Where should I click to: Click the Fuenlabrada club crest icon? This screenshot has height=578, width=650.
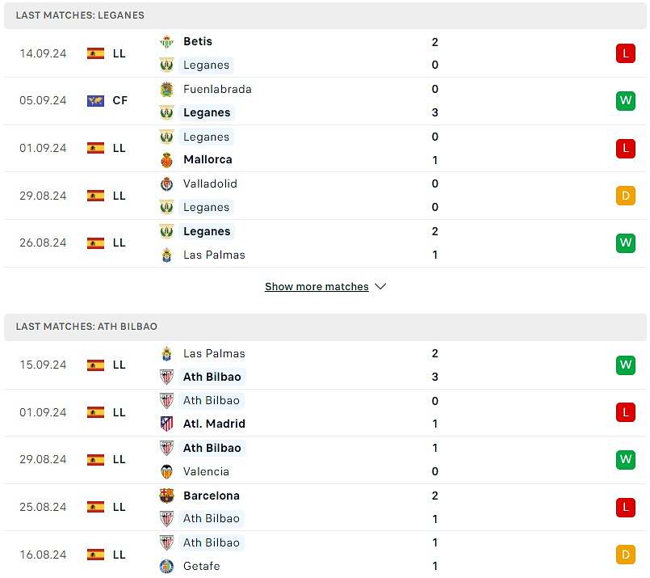tap(167, 89)
